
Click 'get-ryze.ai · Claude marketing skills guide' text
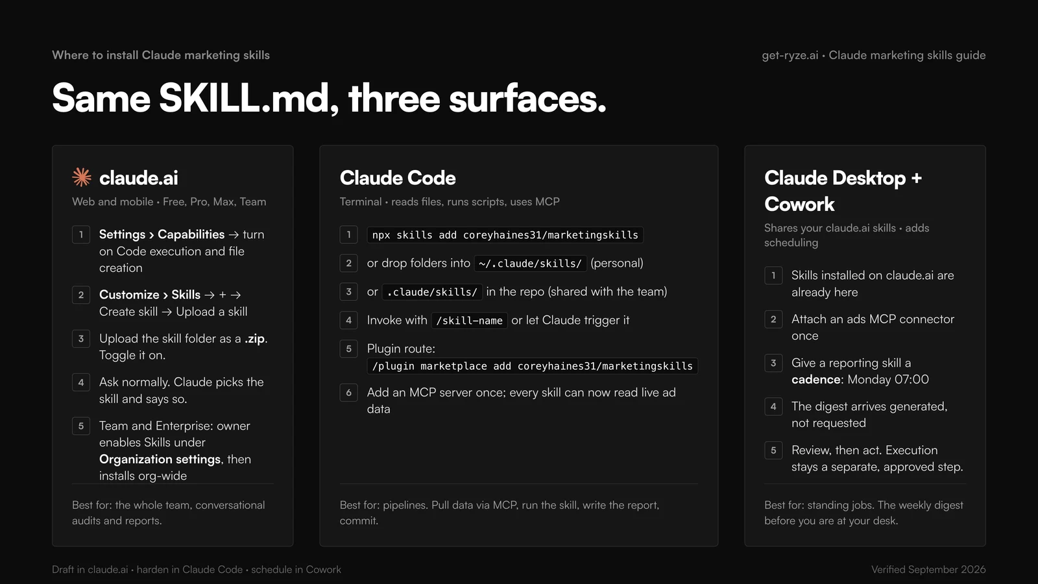(874, 55)
